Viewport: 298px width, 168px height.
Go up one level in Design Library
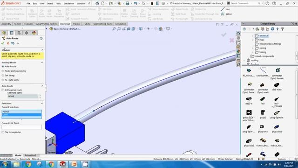(x=278, y=29)
